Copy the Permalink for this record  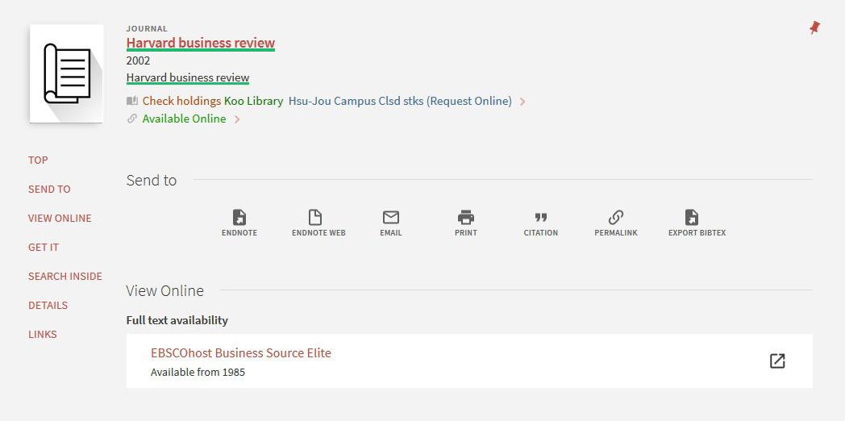pos(616,218)
